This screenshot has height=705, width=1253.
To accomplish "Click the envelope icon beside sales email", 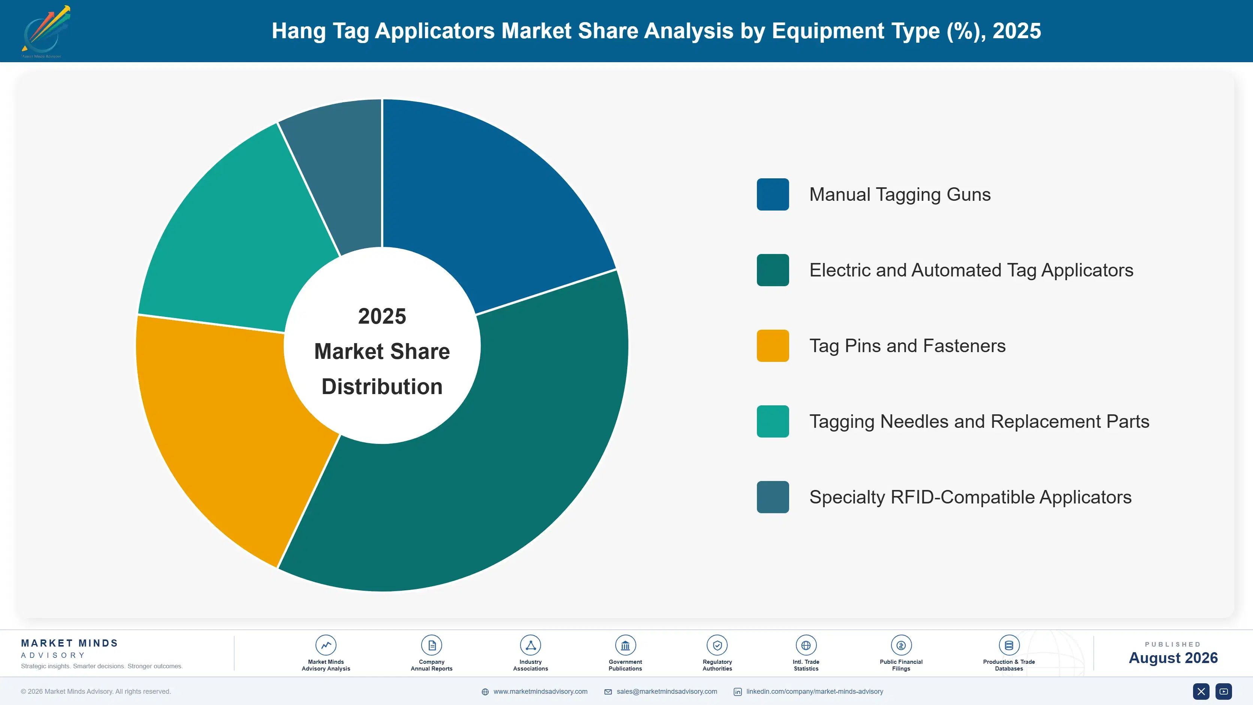I will pos(608,692).
